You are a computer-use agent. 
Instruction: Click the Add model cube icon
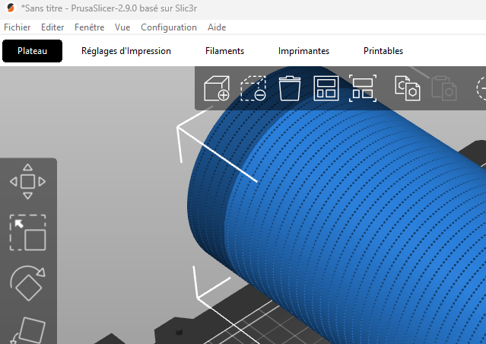point(217,88)
